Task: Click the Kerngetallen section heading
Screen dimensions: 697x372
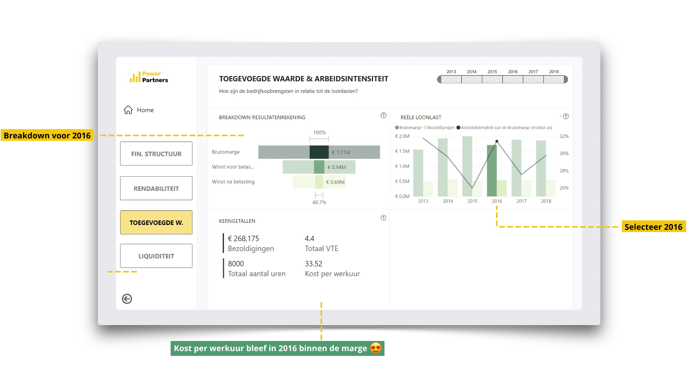Action: 237,221
